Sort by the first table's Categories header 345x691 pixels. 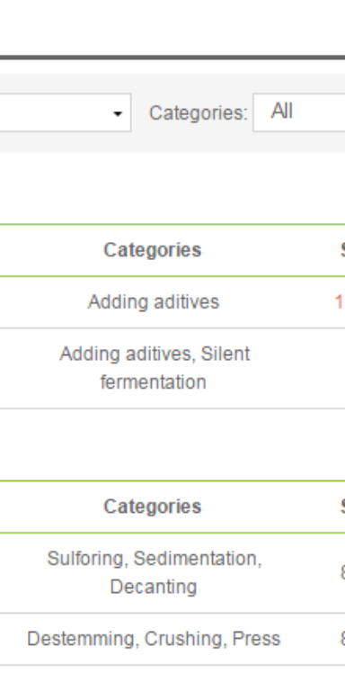coord(152,250)
